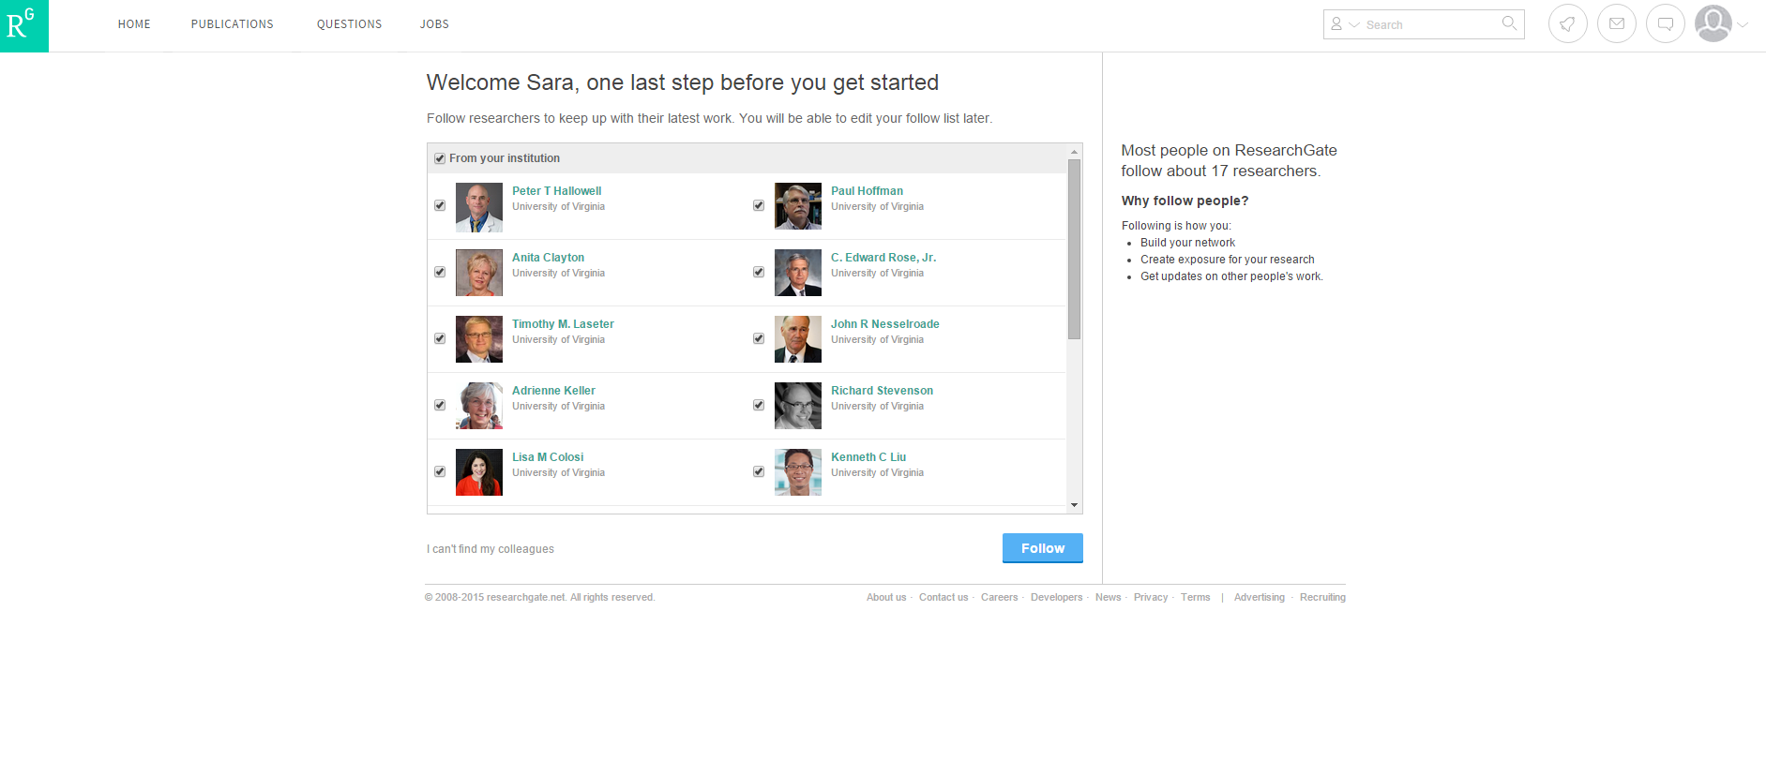Open Richard Stevenson's profile photo
The image size is (1766, 760).
coord(798,406)
